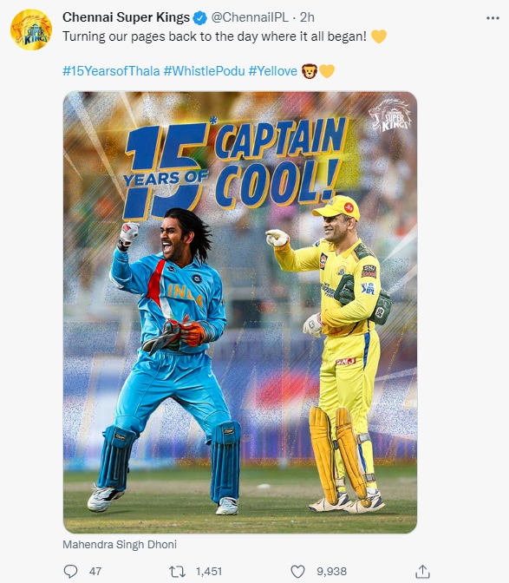Click the Mahendra Singh Dhoni image tag
This screenshot has height=583, width=509.
click(120, 544)
